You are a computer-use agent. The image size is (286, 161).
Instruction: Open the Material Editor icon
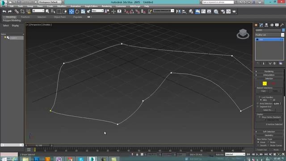216,12
